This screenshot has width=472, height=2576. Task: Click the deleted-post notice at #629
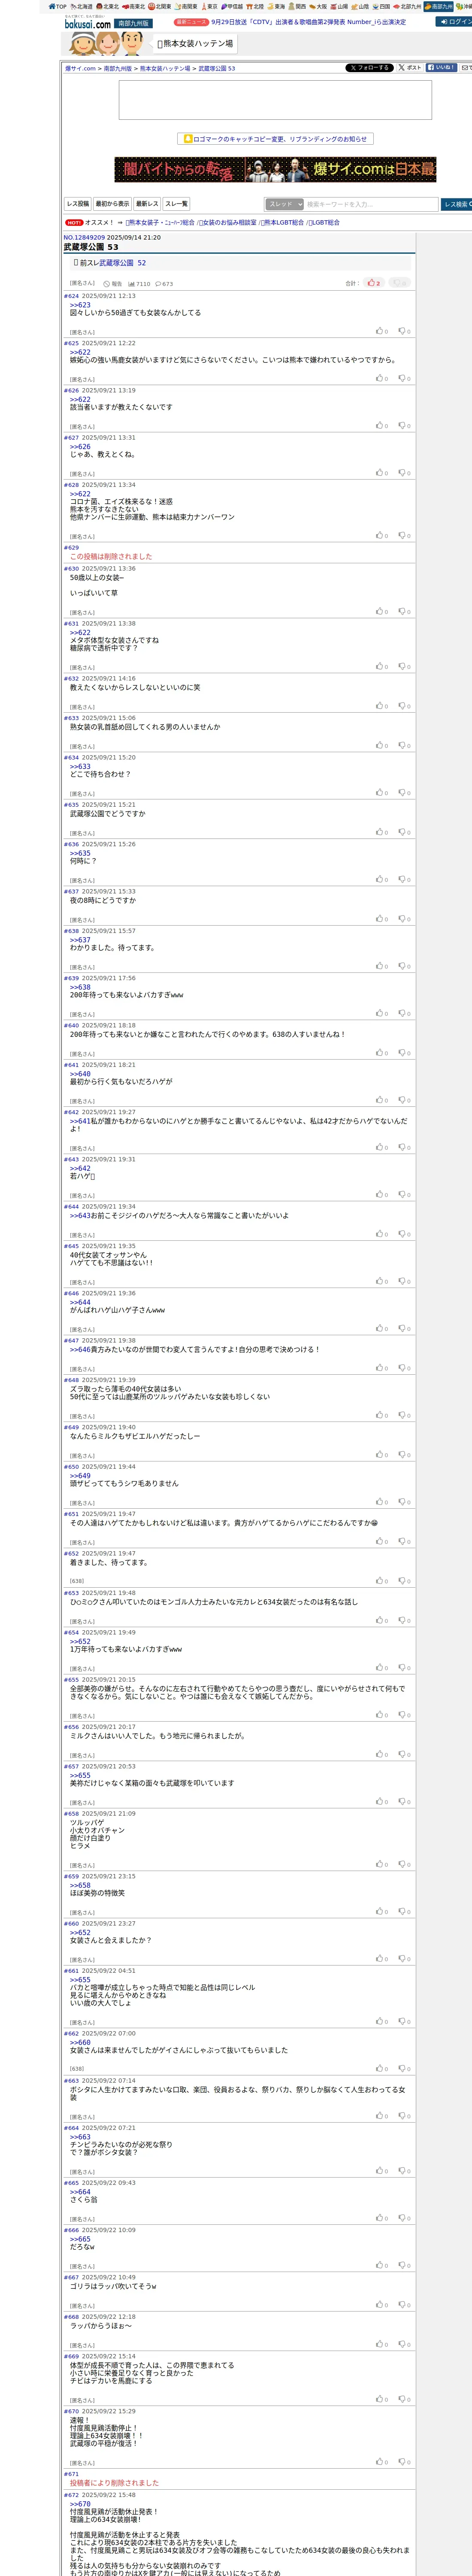click(x=111, y=557)
